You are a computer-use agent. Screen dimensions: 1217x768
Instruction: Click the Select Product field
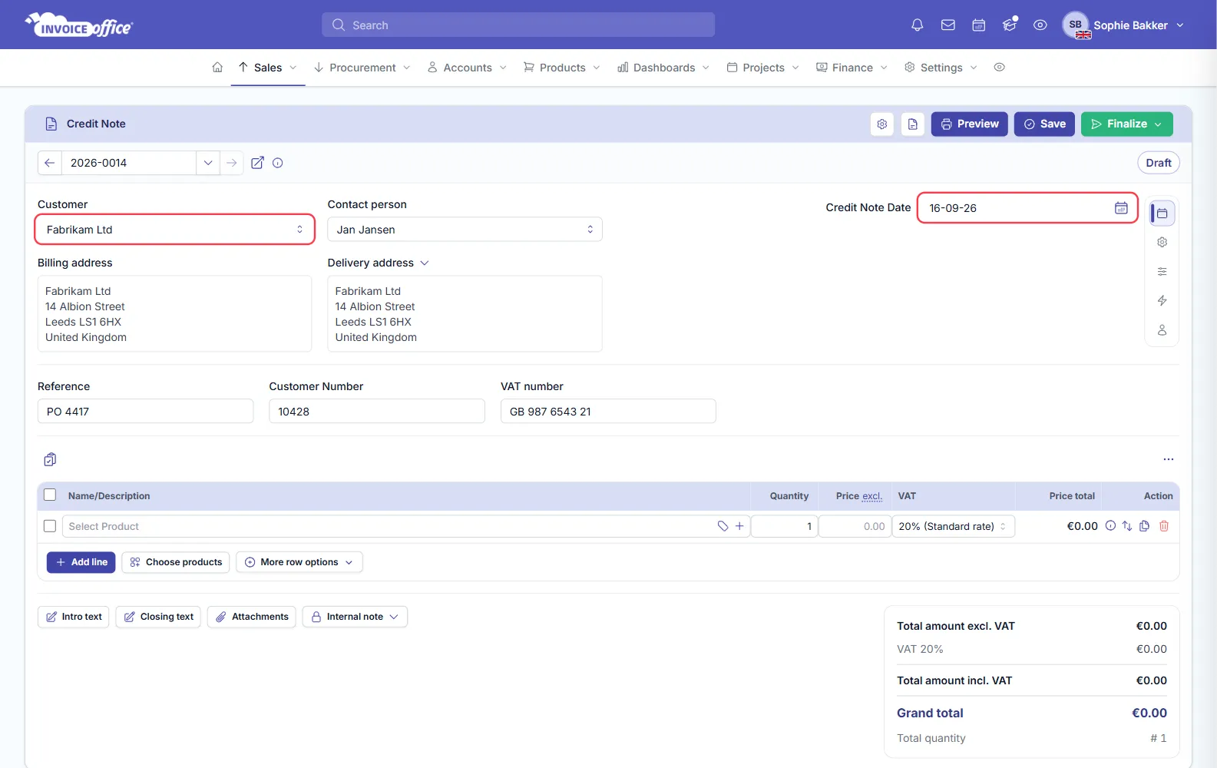[405, 526]
